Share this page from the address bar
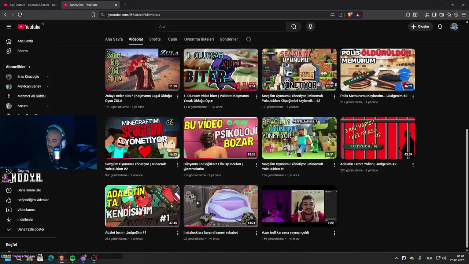Screen dimensions: 469x264 341,15
